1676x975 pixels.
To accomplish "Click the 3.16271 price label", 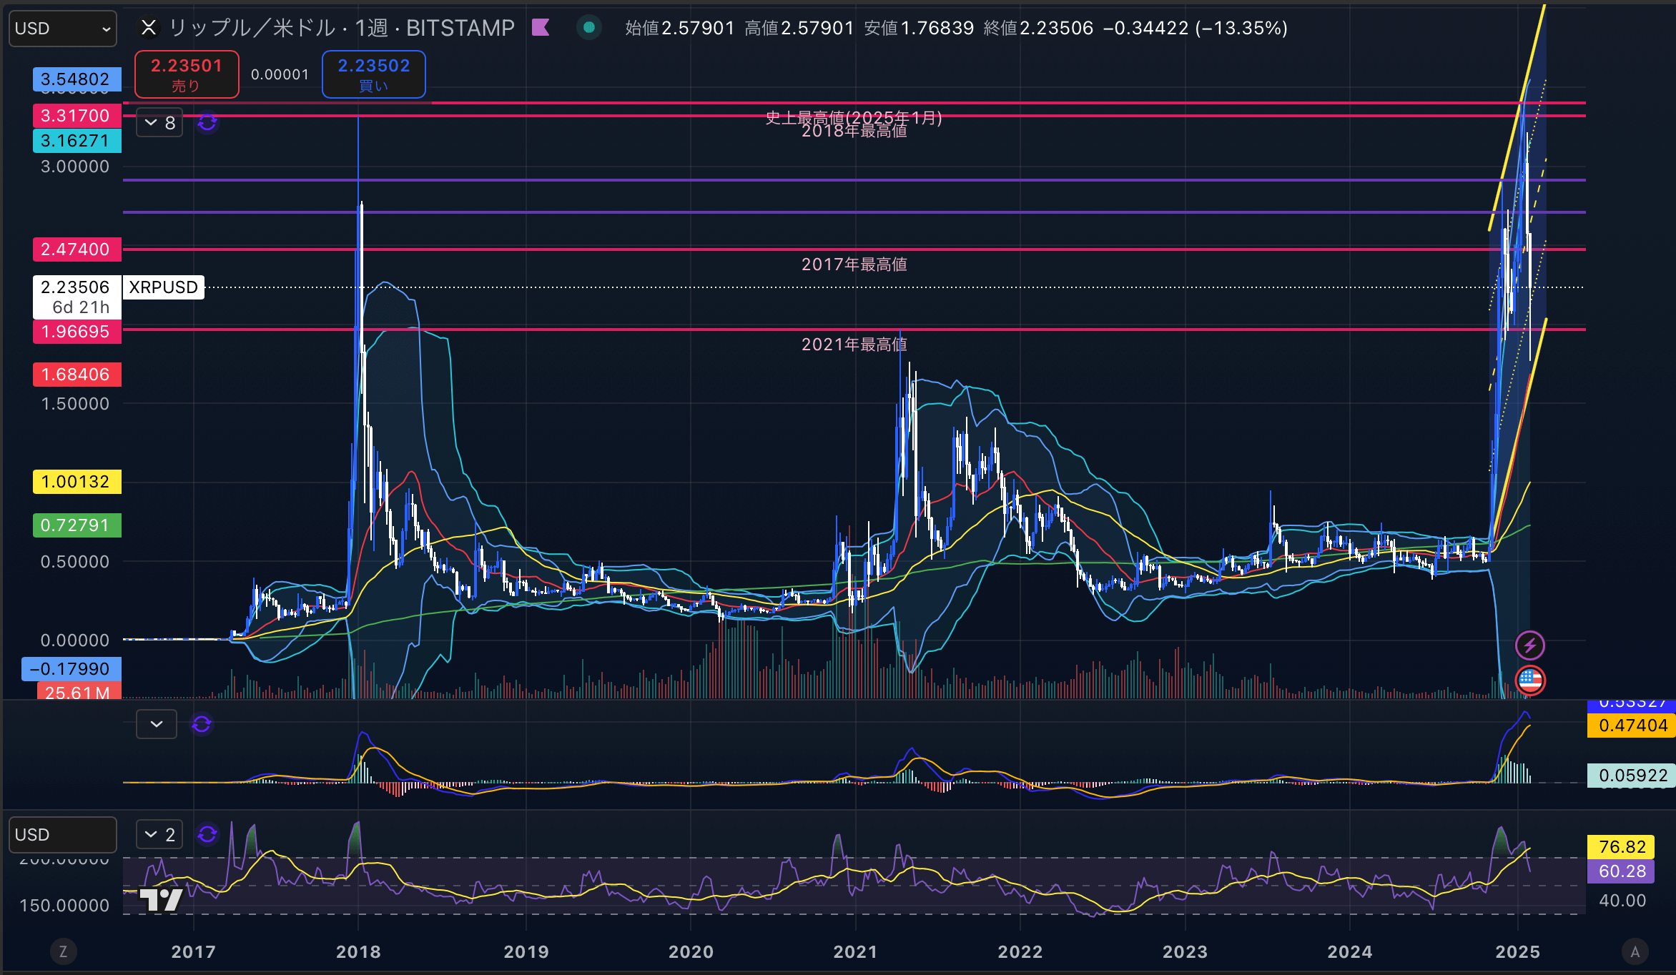I will point(77,141).
